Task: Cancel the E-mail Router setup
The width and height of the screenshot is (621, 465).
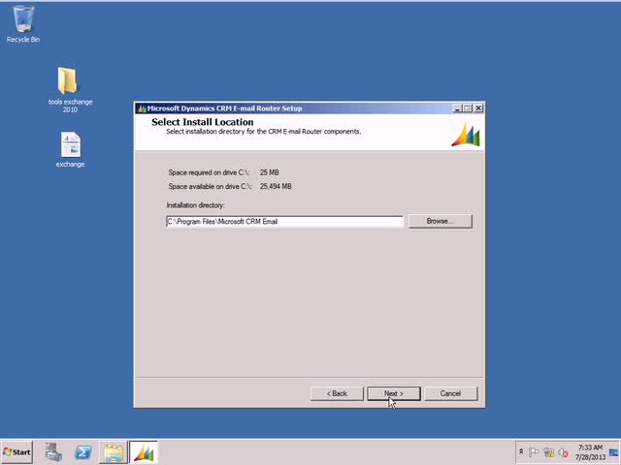Action: [x=450, y=393]
